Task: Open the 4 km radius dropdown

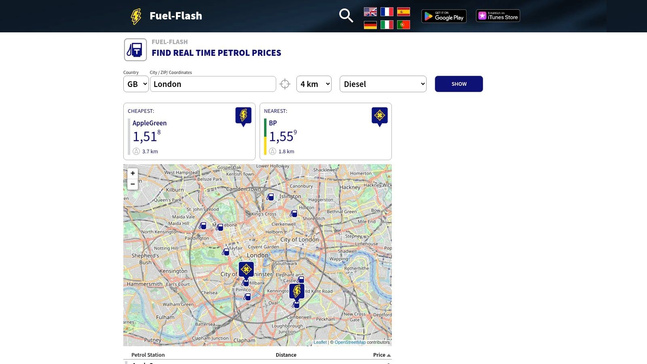Action: [x=314, y=84]
